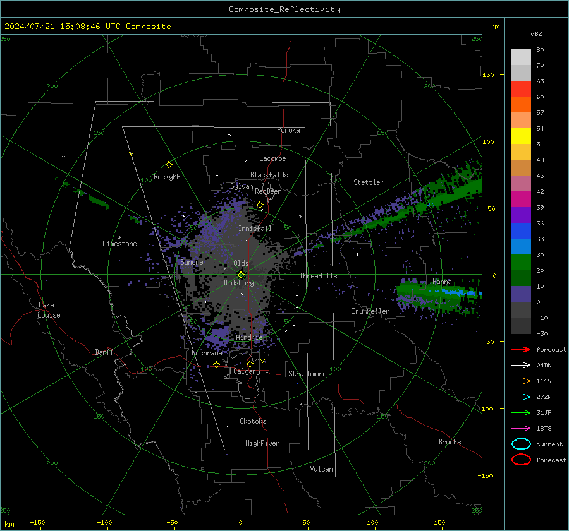Click the Lake Louise label
569x531 pixels.
click(x=49, y=310)
